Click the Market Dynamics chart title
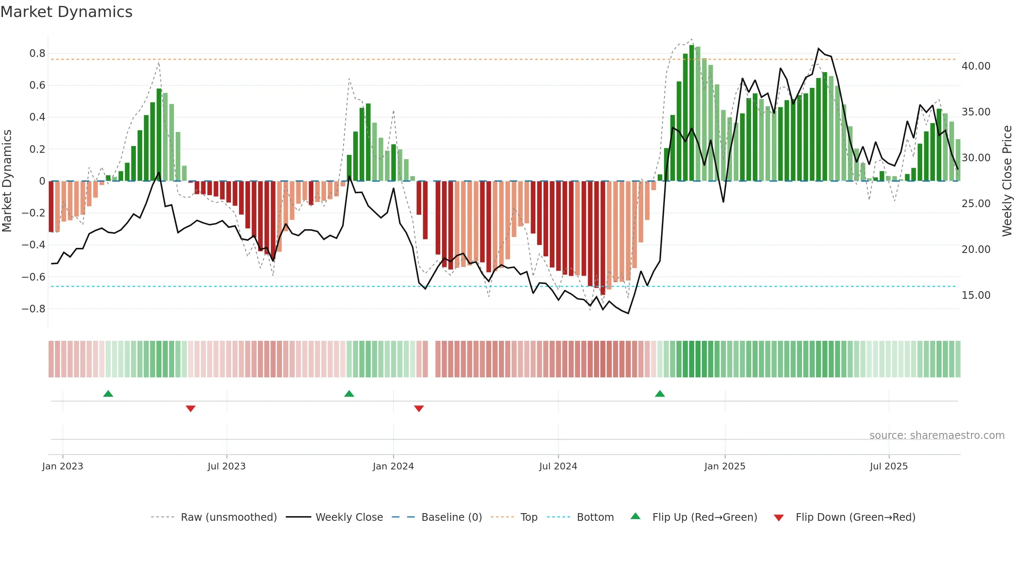 point(67,12)
